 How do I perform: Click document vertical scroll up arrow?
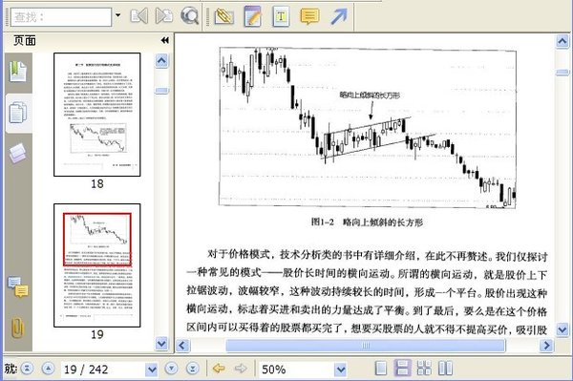(562, 41)
